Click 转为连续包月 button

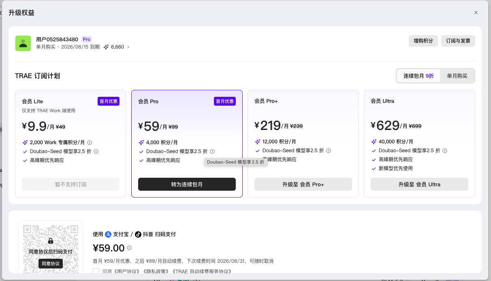point(187,184)
